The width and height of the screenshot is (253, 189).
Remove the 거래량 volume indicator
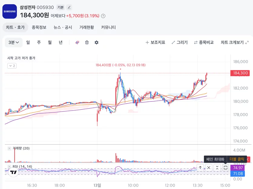pyautogui.click(x=9, y=148)
